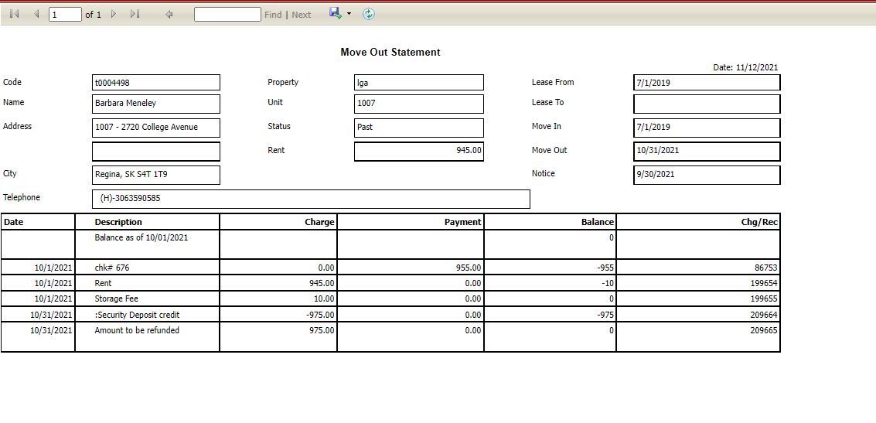Image resolution: width=876 pixels, height=423 pixels.
Task: Click the 'Date: 11/12/2021' text
Action: click(x=745, y=67)
